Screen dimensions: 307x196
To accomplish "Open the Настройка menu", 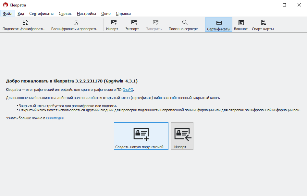I will [86, 14].
